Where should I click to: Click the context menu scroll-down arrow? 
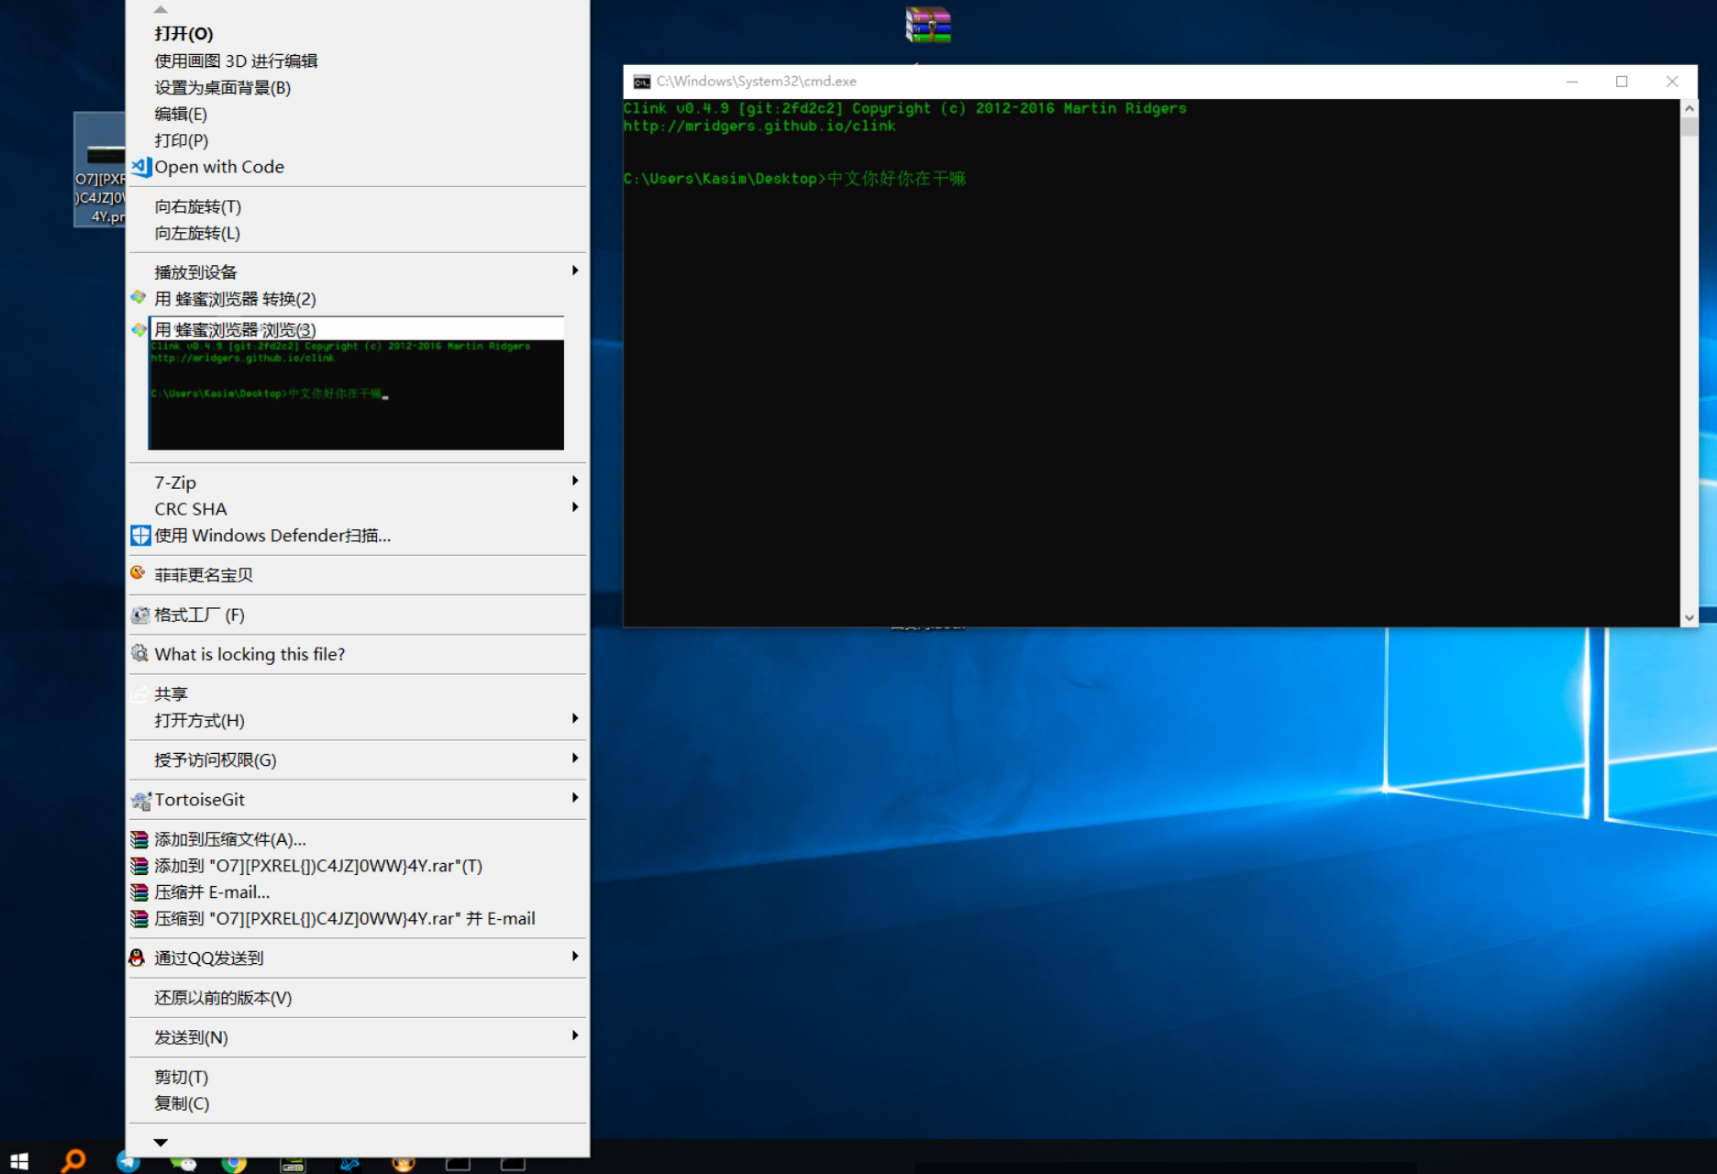coord(161,1143)
